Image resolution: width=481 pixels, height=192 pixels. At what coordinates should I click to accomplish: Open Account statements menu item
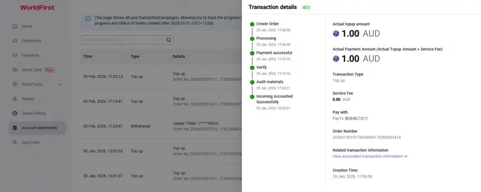39,128
